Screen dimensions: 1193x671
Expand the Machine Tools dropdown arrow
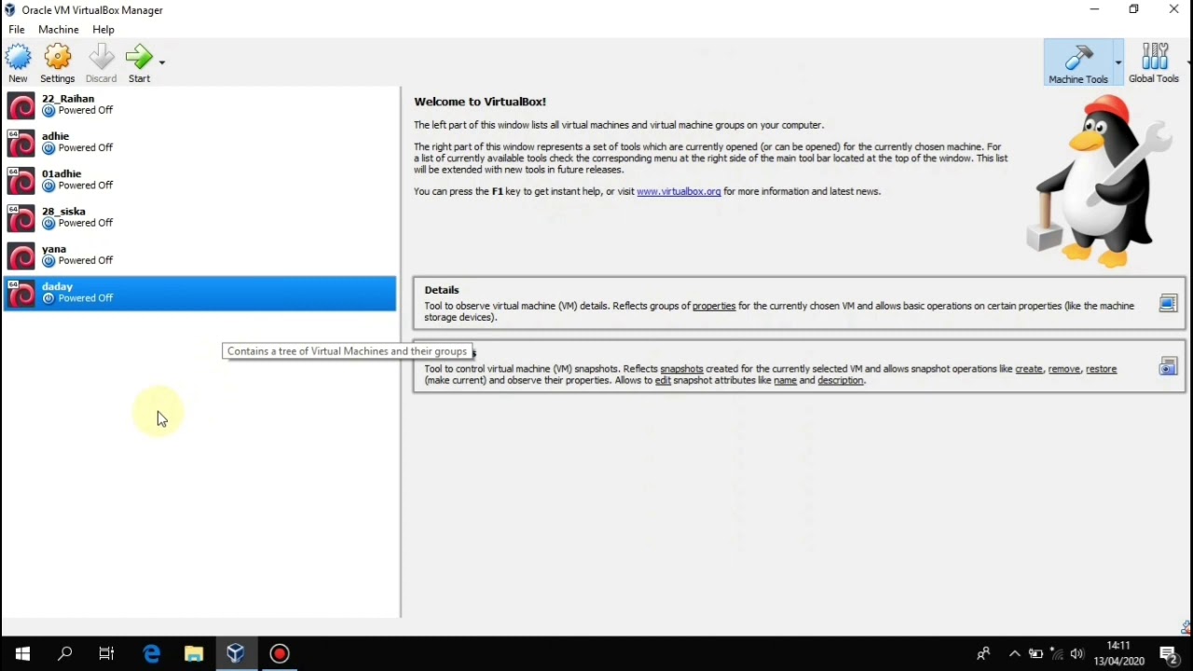click(1118, 62)
